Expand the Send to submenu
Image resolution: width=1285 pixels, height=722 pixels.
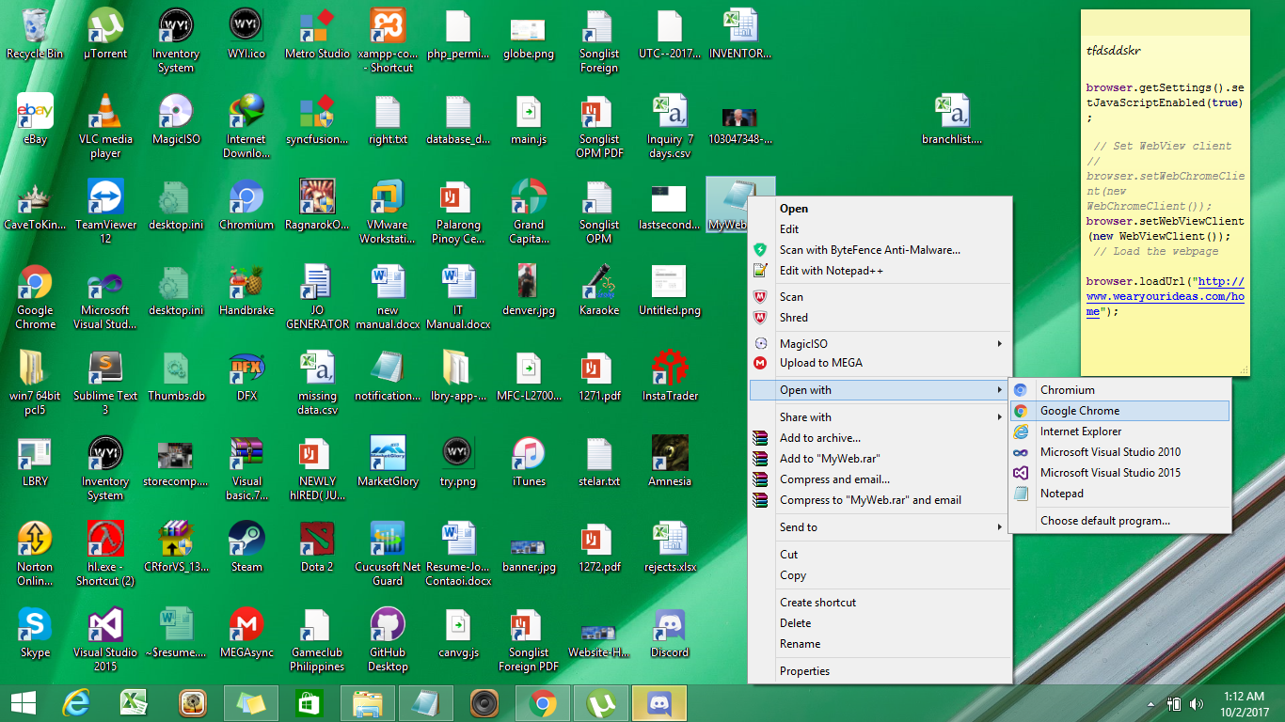880,527
